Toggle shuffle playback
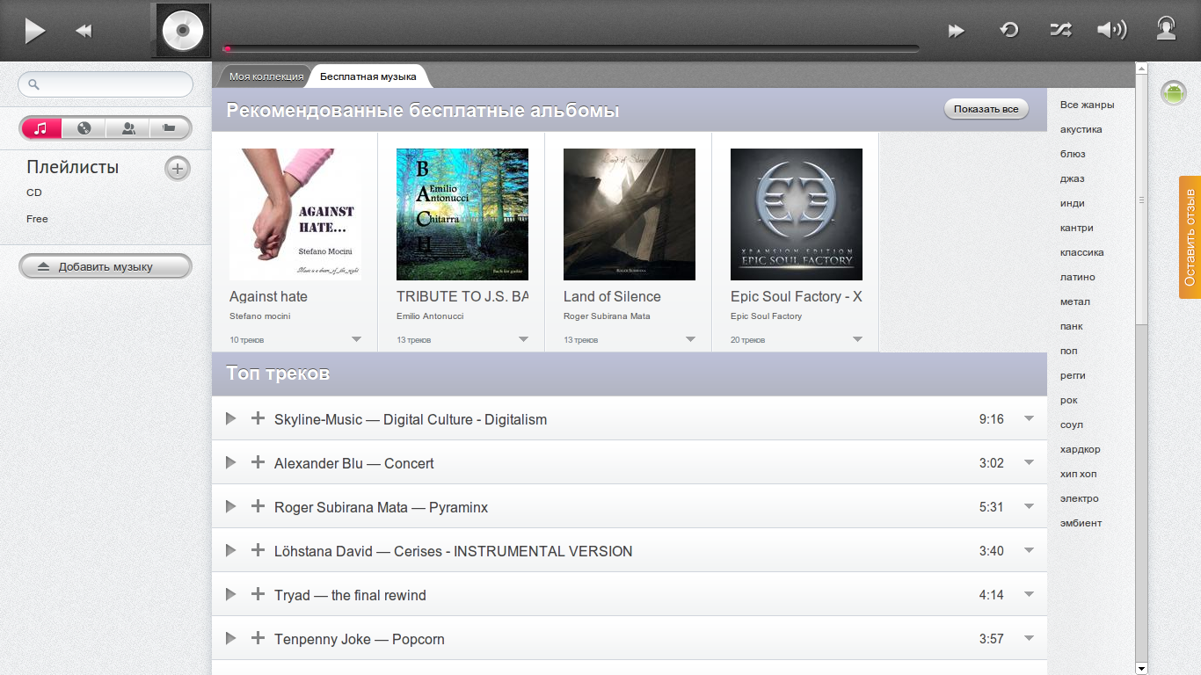Image resolution: width=1201 pixels, height=675 pixels. click(x=1060, y=30)
